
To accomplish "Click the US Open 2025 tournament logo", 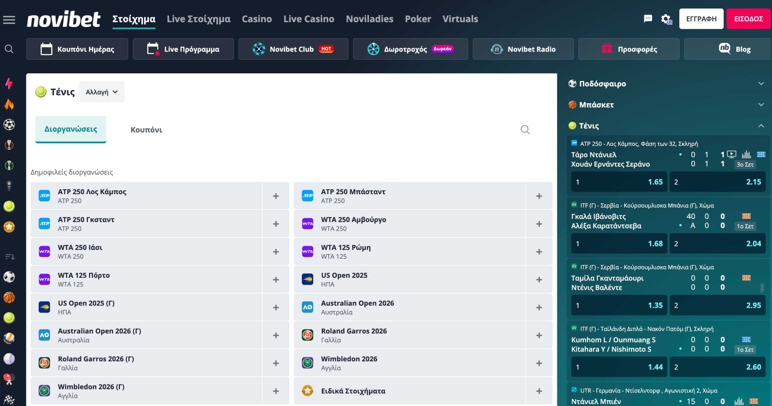I will (308, 279).
